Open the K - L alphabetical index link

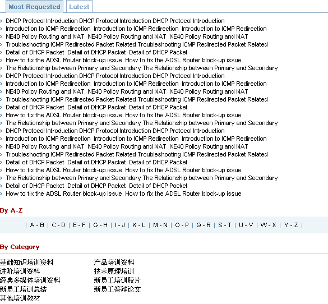[139, 225]
